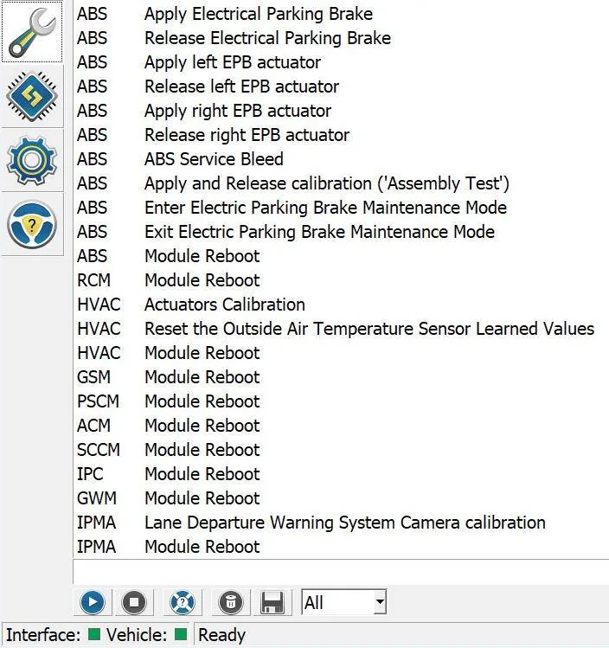Click the blue Run play button
Screen dimensions: 609x648
click(93, 602)
